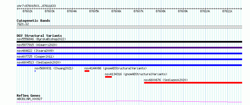Open the nsv5977915 Almarri2020 variant label
Viewport: 250px width, 105px height.
tap(37, 45)
